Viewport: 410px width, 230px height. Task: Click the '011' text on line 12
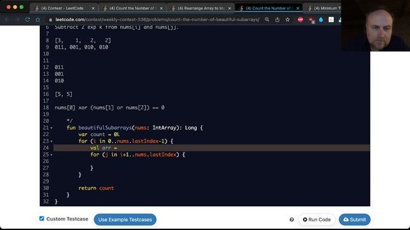coord(59,67)
